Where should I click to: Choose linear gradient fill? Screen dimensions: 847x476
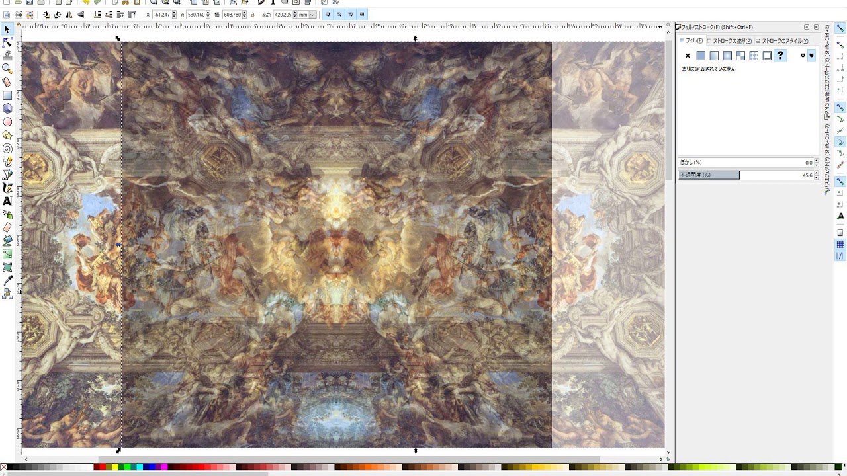coord(714,56)
